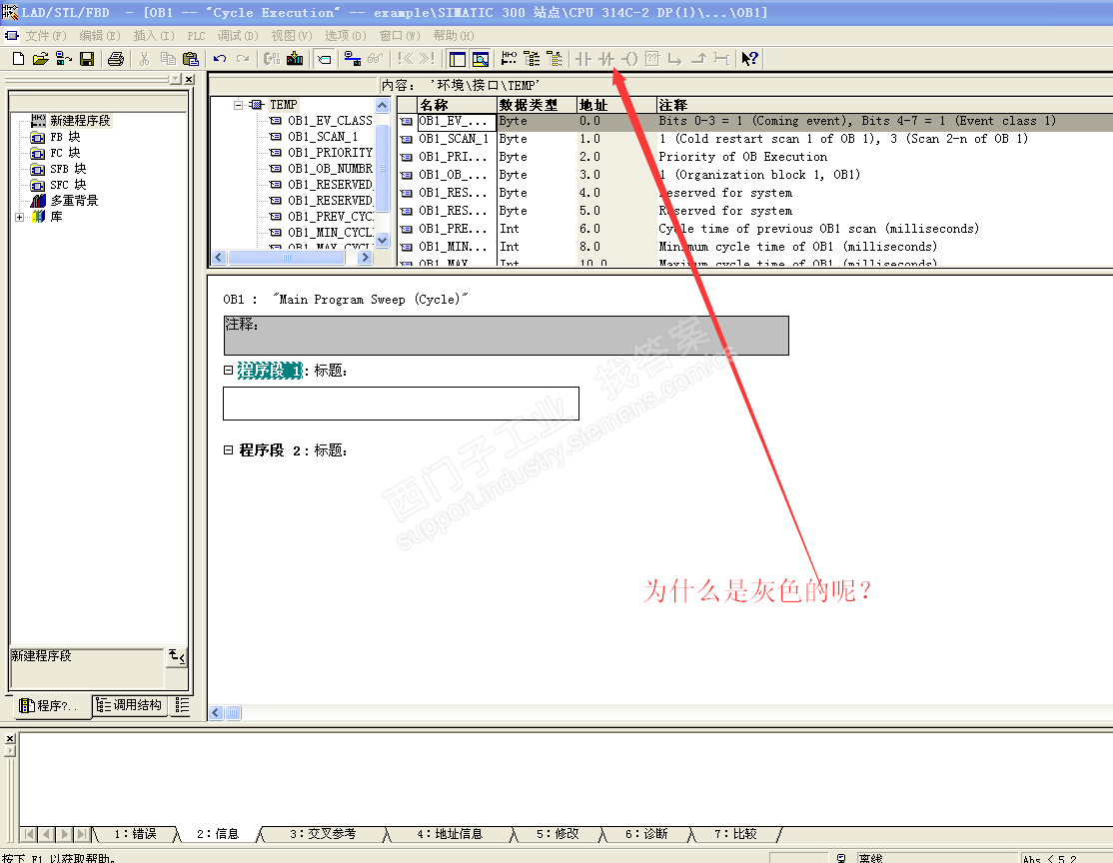Click the 注释 comment field of OB1
This screenshot has width=1113, height=863.
tap(507, 336)
